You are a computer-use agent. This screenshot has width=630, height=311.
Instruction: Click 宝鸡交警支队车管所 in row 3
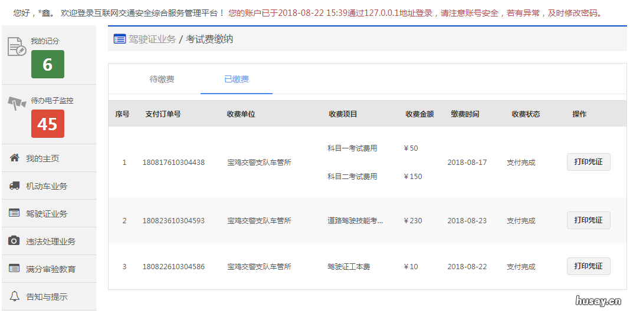[x=259, y=266]
